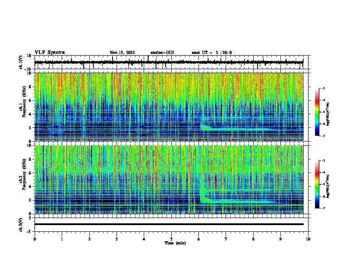Click the "5" tick on ch.3(V) axis
The image size is (347, 268).
tap(30, 218)
